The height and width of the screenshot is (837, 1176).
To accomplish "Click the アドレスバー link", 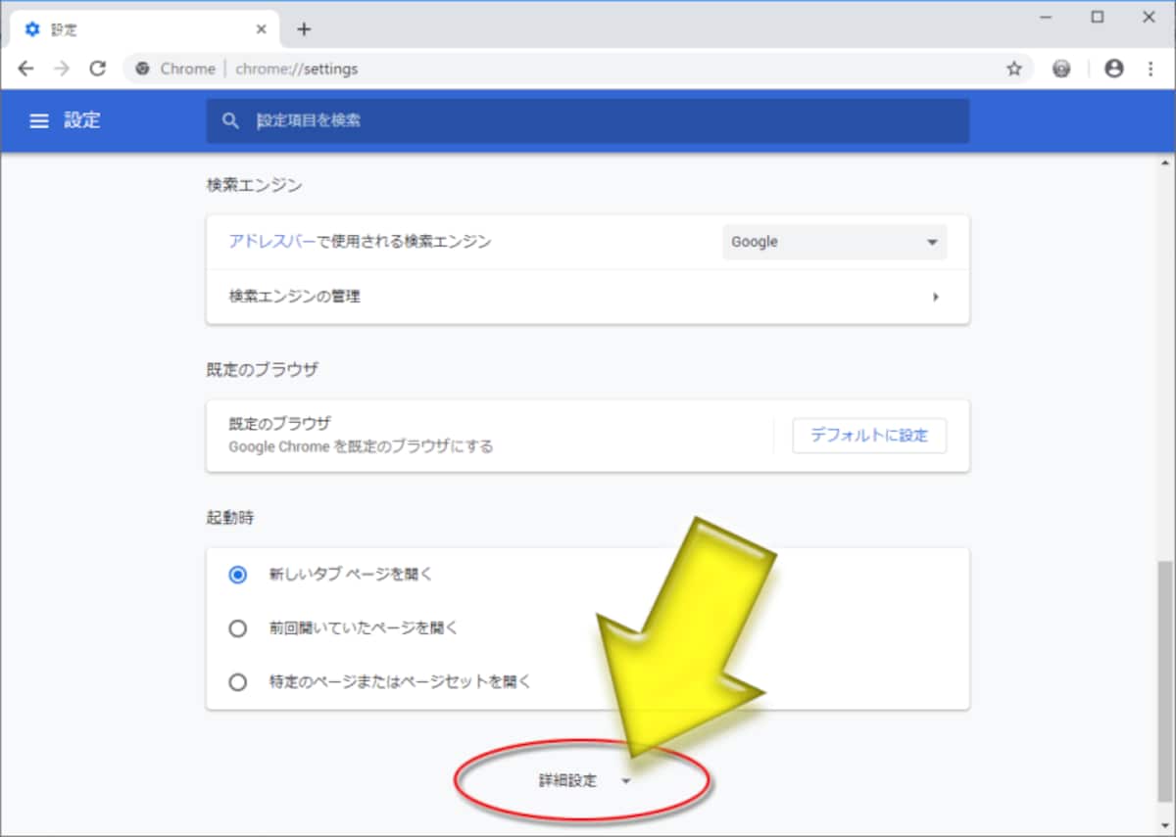I will tap(272, 241).
